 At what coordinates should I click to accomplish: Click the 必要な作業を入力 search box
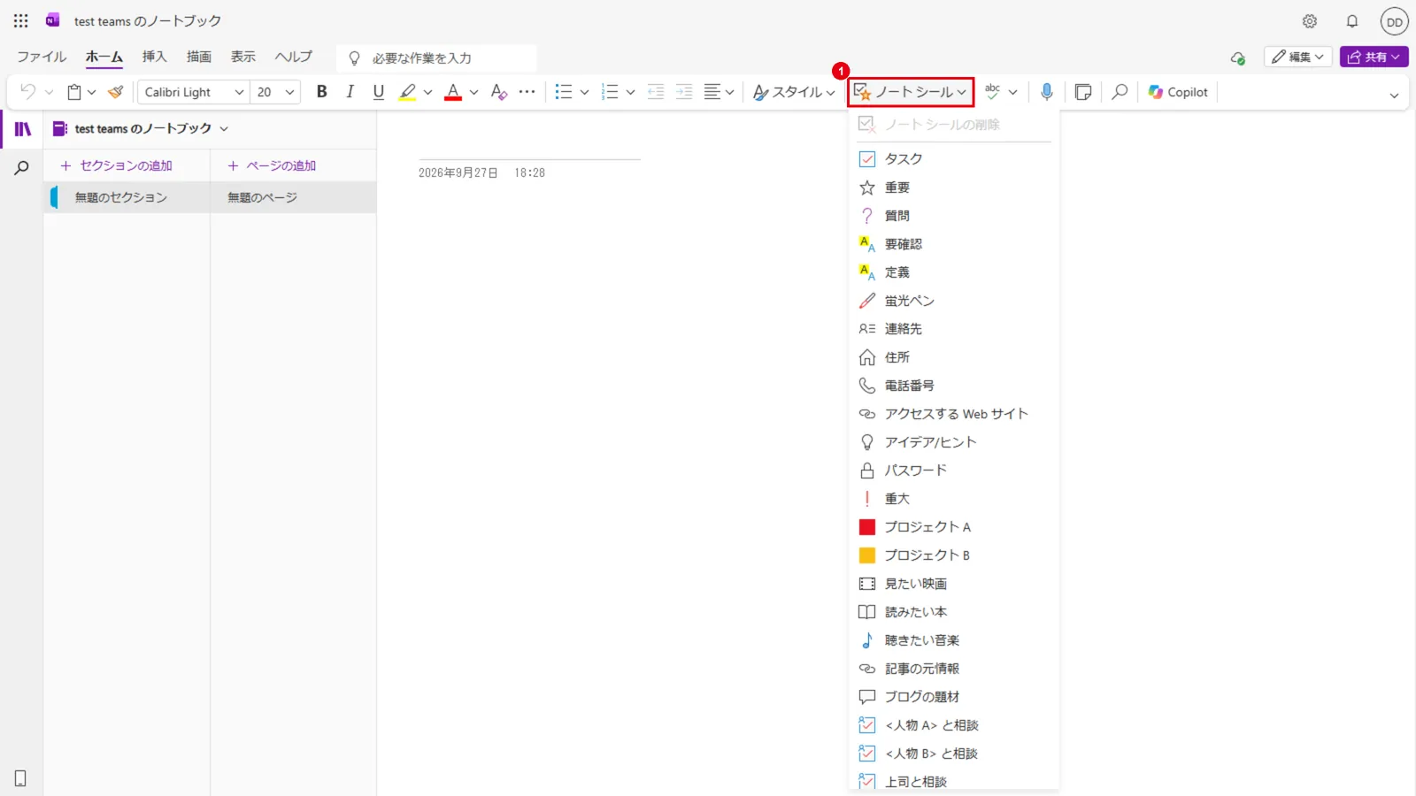tap(436, 58)
